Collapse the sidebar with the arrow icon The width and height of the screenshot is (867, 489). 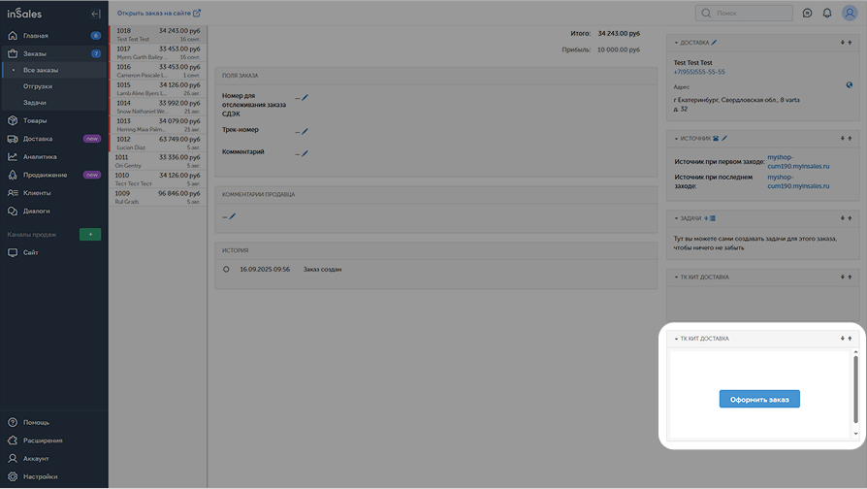[95, 14]
